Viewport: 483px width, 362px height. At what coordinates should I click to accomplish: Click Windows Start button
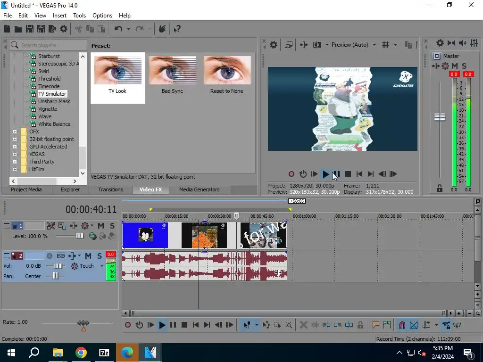tap(11, 353)
